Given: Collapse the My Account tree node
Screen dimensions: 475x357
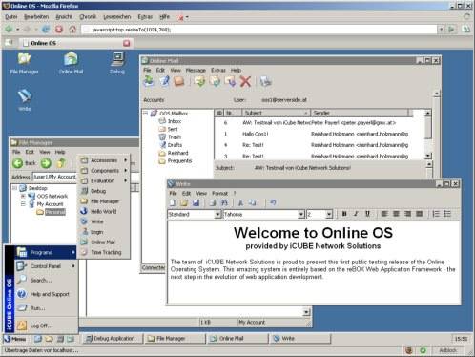Looking at the screenshot, I should 23,204.
